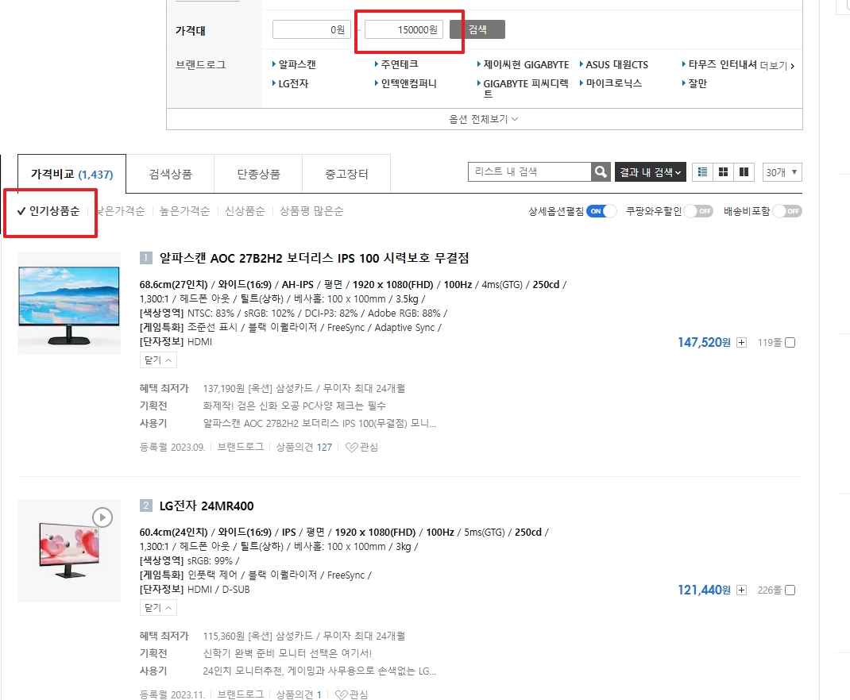Sort by 높은가격순

[x=185, y=211]
